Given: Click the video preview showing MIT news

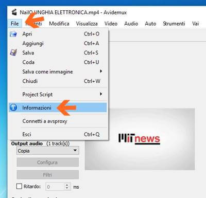Looking at the screenshot, I should click(140, 139).
